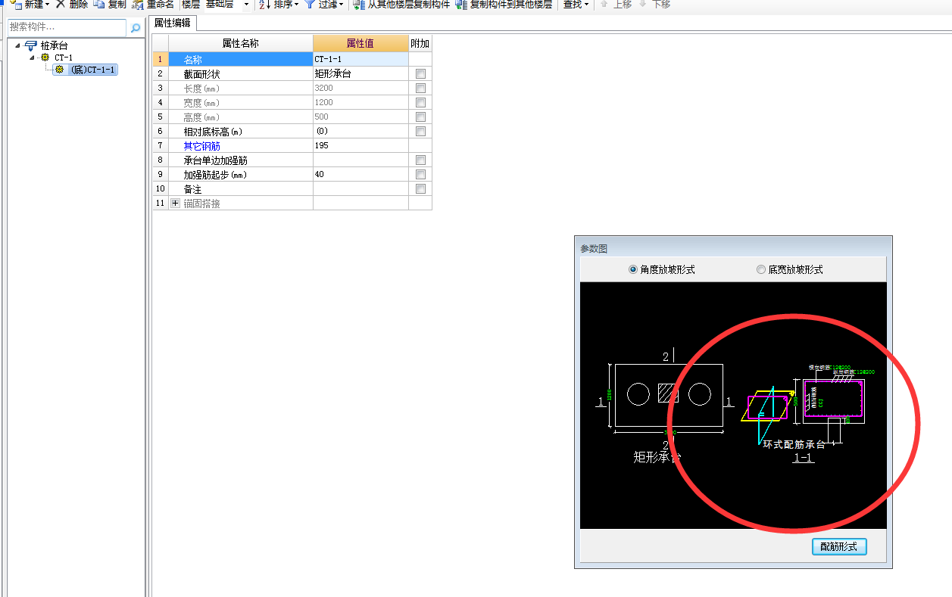Click the 配筋形式 button
The height and width of the screenshot is (597, 952).
pyautogui.click(x=838, y=546)
